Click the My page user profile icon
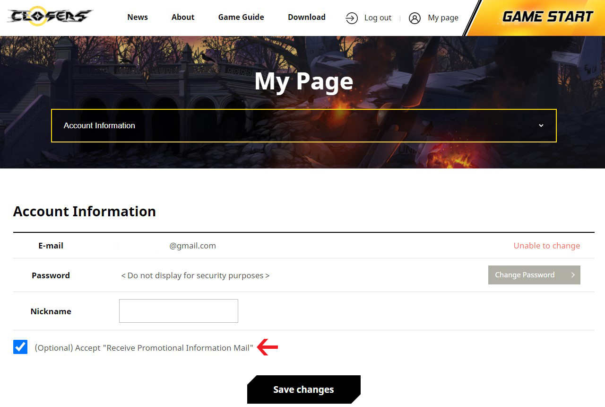This screenshot has height=407, width=605. (415, 18)
